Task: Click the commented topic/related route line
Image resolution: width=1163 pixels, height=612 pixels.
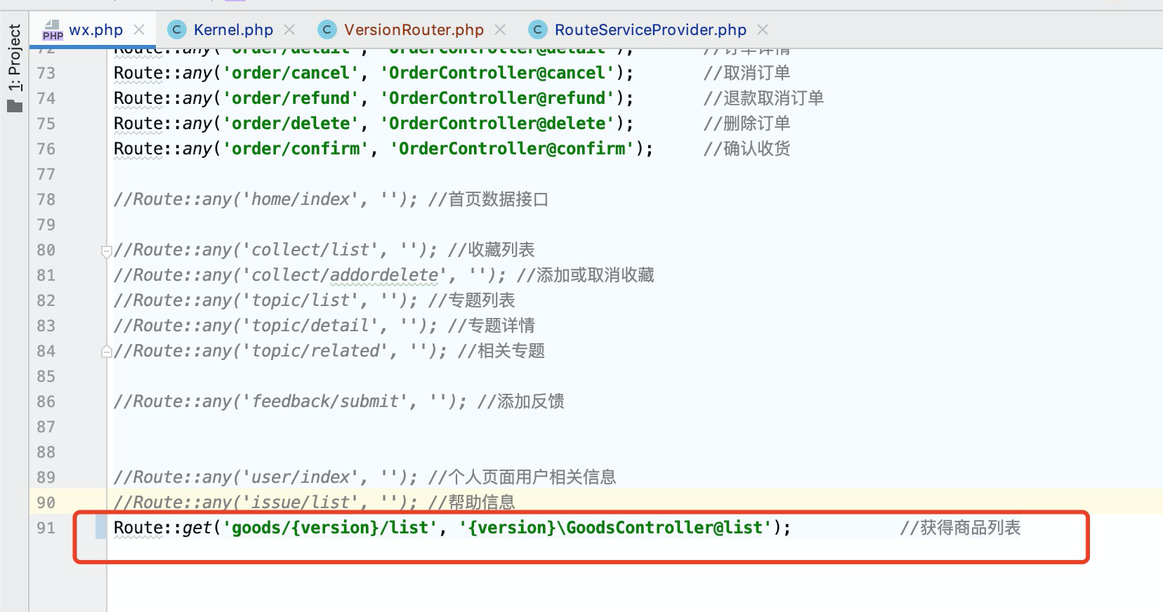Action: (x=329, y=351)
